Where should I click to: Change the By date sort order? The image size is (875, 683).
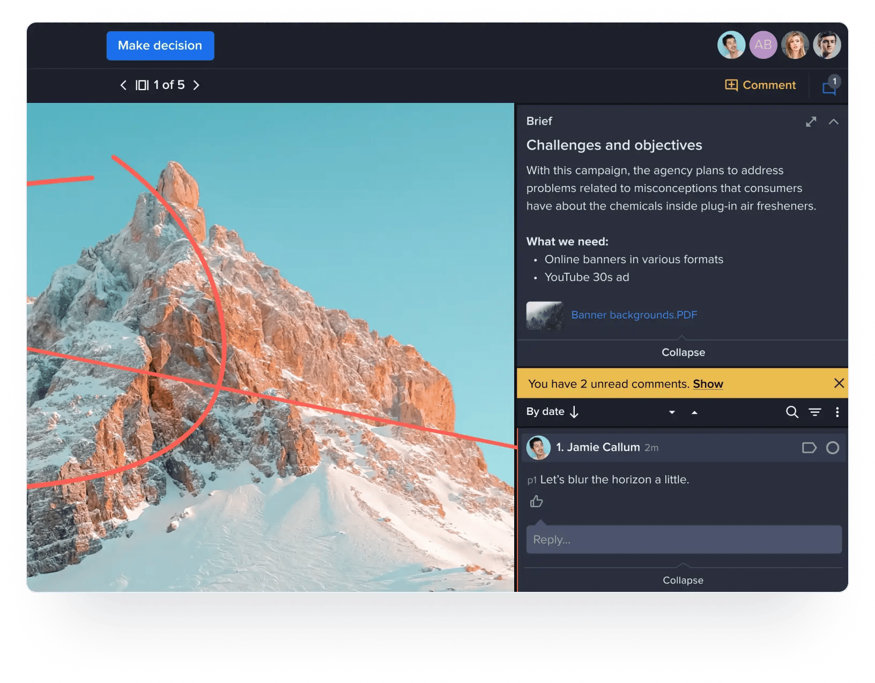click(x=552, y=412)
